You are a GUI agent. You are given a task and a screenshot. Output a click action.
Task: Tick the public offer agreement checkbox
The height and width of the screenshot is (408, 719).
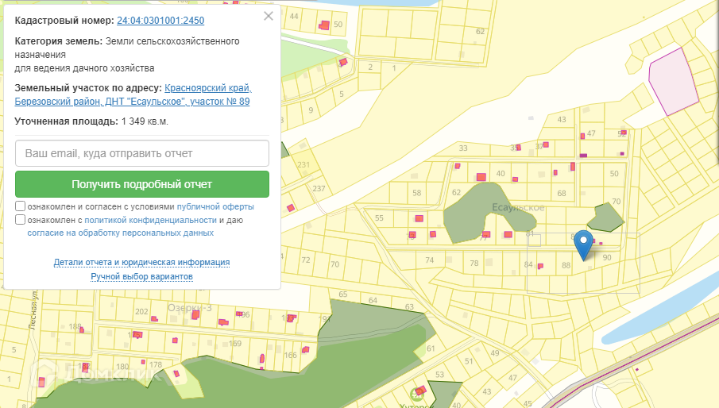(20, 206)
